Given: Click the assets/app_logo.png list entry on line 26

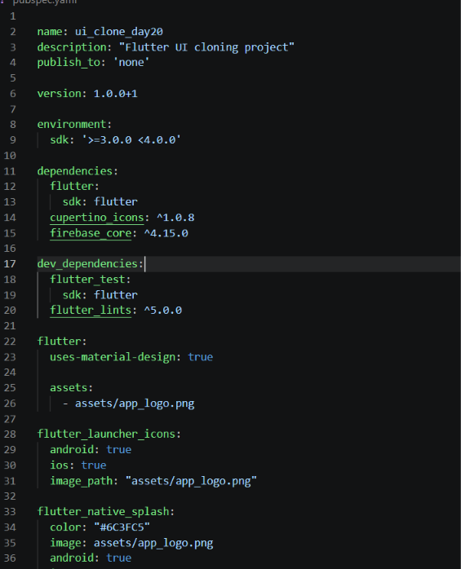Looking at the screenshot, I should click(135, 404).
